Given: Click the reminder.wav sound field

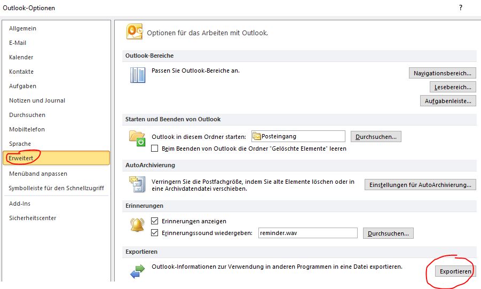Looking at the screenshot, I should pyautogui.click(x=308, y=233).
